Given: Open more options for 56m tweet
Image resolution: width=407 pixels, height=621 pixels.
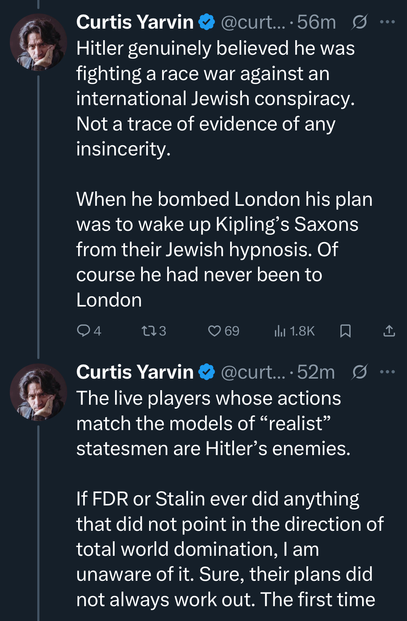Looking at the screenshot, I should [x=387, y=22].
